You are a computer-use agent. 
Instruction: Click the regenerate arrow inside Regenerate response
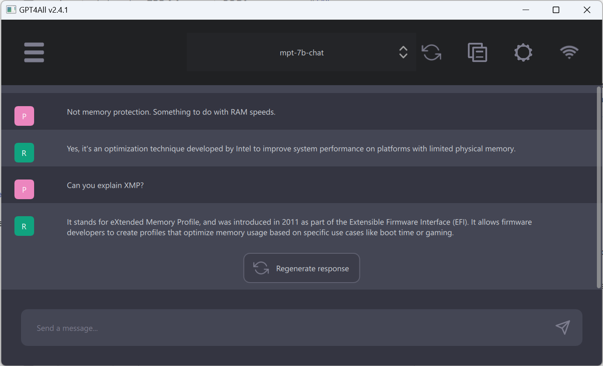[261, 268]
